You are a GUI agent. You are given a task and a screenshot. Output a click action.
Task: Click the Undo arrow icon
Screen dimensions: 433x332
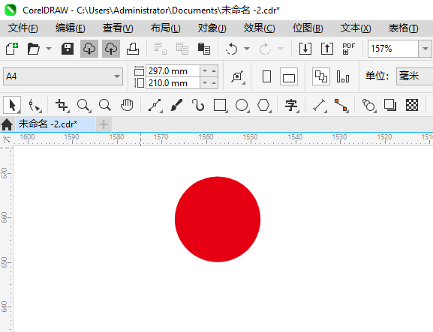(231, 49)
